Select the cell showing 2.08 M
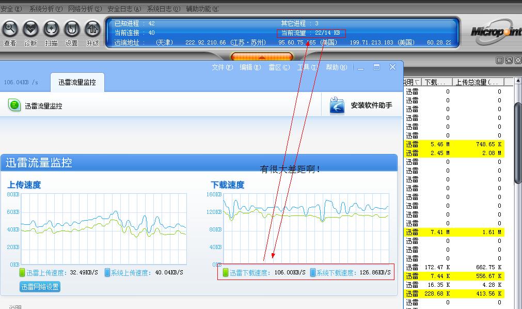 (492, 153)
